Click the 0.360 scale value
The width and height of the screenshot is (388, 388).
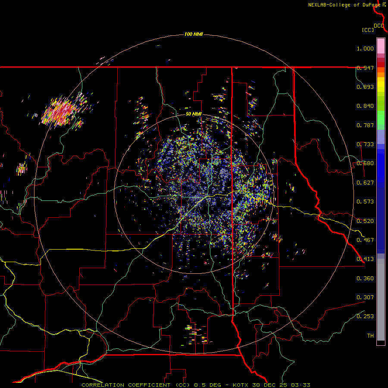(x=365, y=278)
